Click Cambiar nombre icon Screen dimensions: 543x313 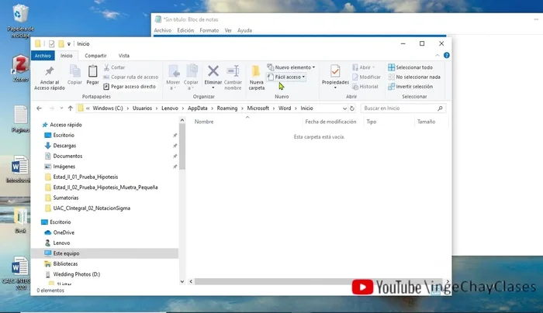click(233, 71)
